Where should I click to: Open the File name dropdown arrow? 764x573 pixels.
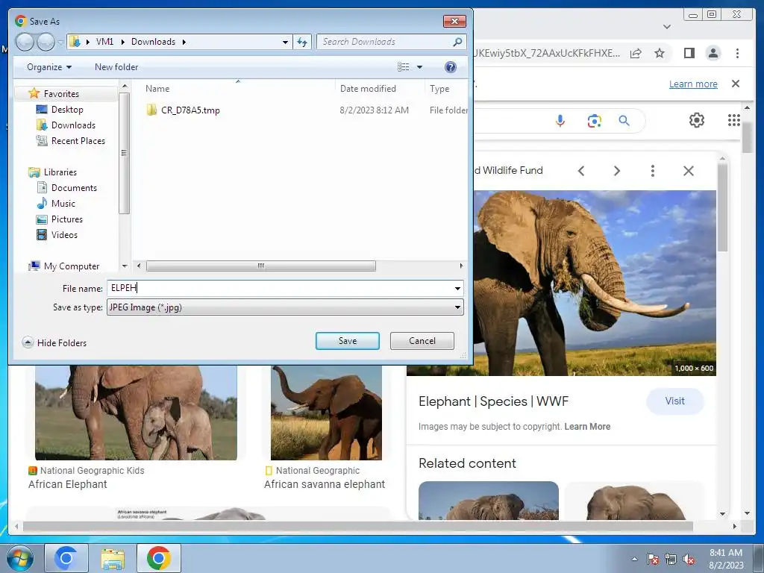point(457,289)
